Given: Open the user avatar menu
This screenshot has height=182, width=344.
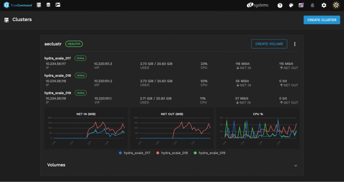Looking at the screenshot, I should pyautogui.click(x=336, y=5).
